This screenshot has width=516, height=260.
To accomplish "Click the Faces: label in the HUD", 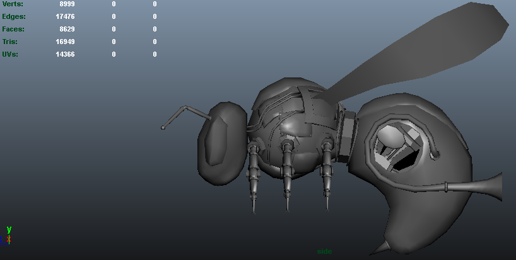I will [13, 29].
